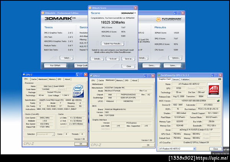Click Run 3DMark button
The width and height of the screenshot is (230, 162).
(x=55, y=65)
